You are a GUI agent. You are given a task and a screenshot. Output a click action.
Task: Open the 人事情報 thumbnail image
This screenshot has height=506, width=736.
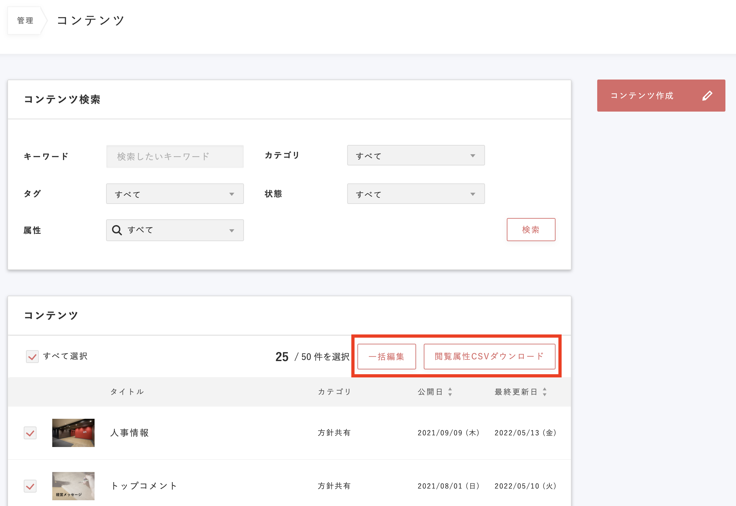(x=73, y=433)
